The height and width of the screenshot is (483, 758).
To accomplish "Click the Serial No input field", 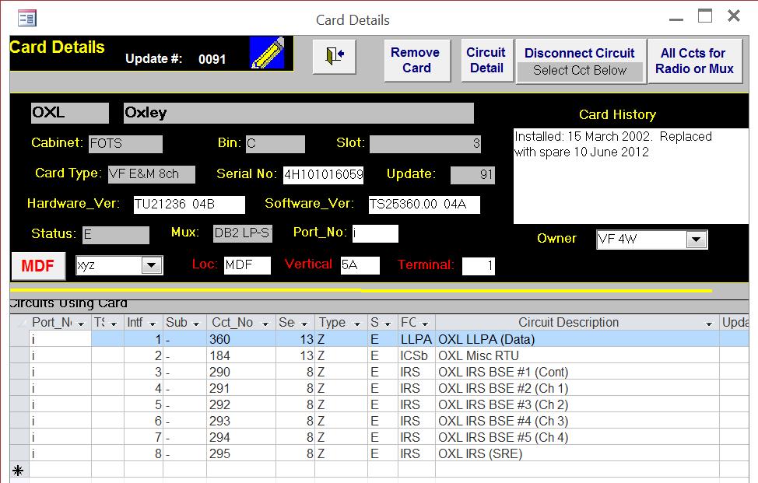I will pyautogui.click(x=322, y=174).
